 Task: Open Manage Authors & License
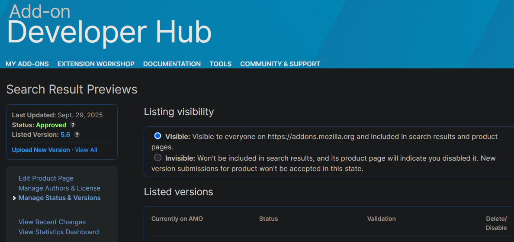[x=59, y=188]
